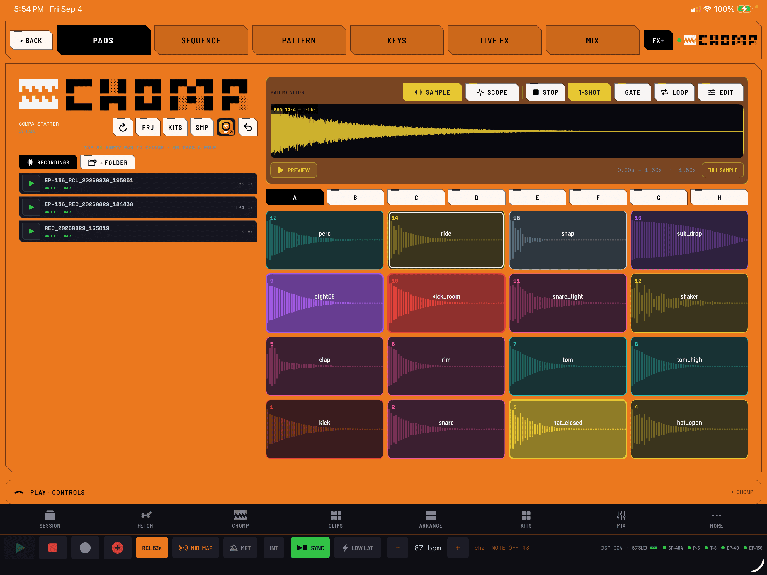Open the Session icon in bottom nav

tap(50, 519)
